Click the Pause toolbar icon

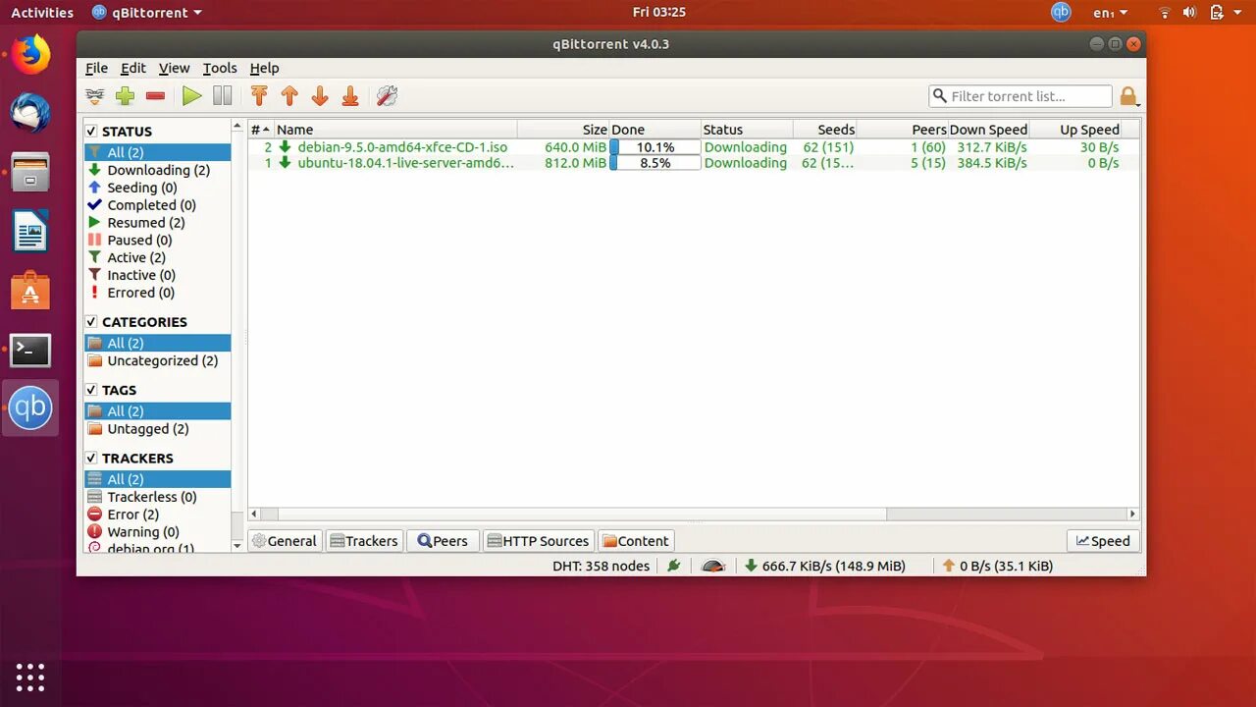tap(223, 96)
